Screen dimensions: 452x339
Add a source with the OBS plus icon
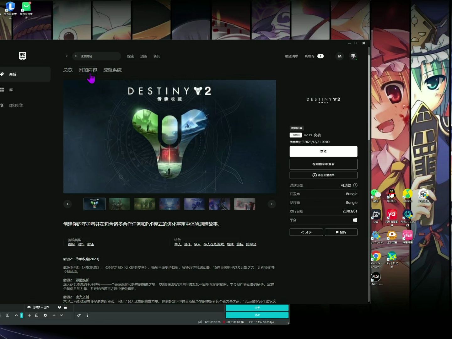(x=29, y=315)
